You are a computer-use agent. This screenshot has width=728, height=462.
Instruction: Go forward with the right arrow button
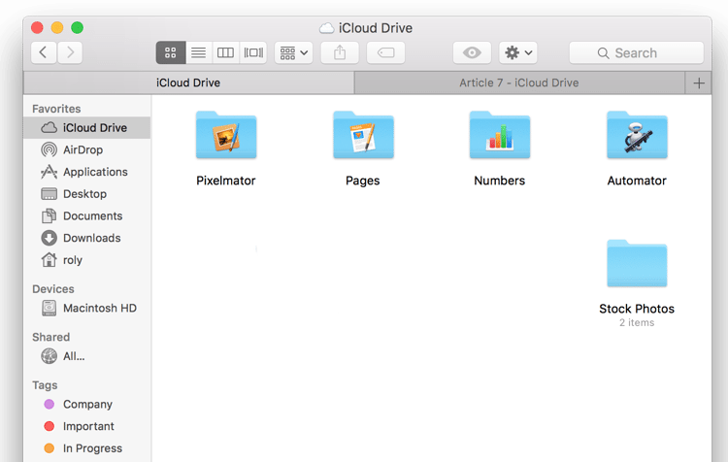[70, 52]
